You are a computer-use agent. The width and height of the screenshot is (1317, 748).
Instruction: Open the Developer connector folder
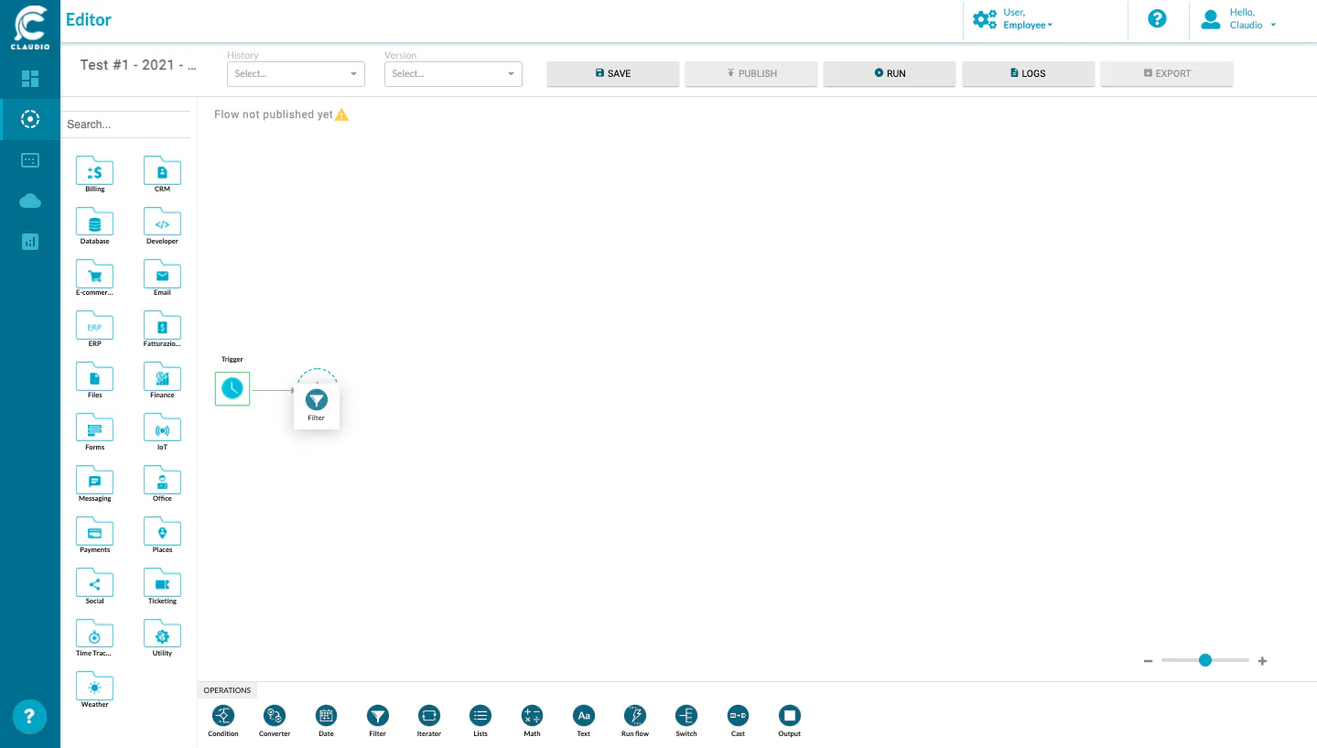pyautogui.click(x=162, y=224)
